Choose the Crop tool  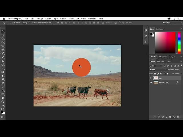click(x=3, y=46)
